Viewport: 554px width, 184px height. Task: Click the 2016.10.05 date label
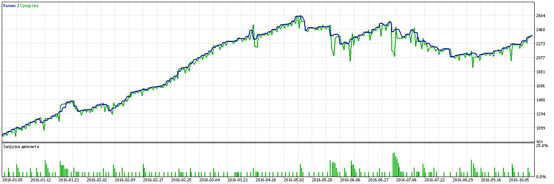tap(519, 180)
